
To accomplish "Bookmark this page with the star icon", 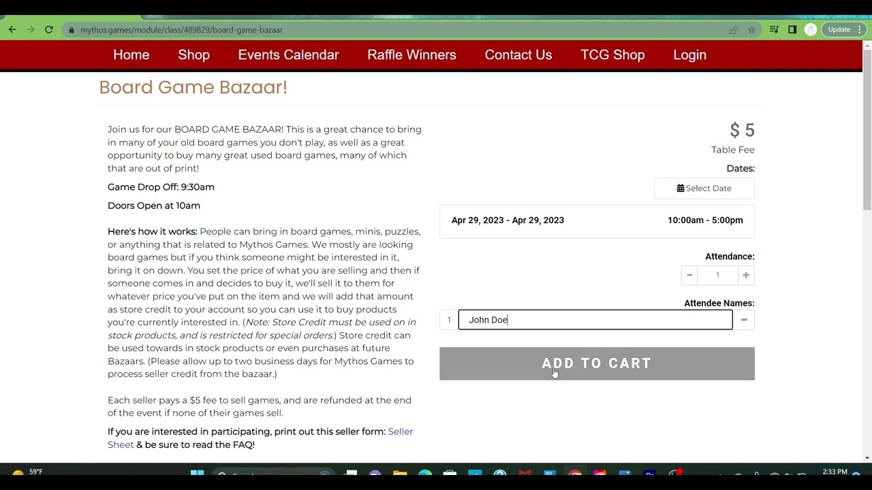I will [x=751, y=30].
